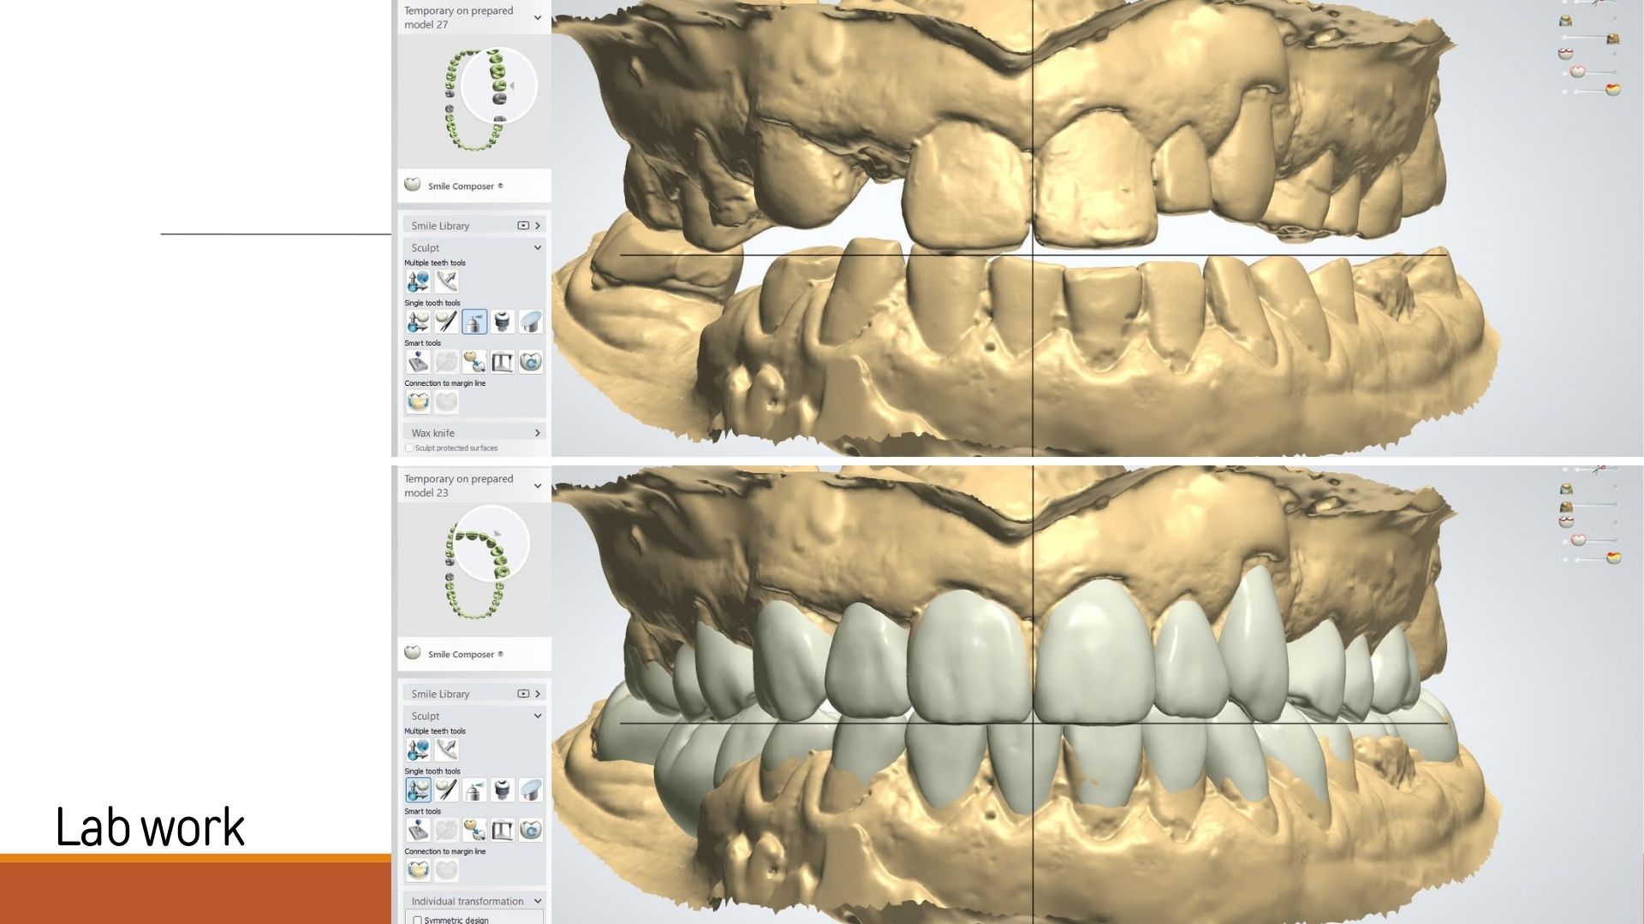Select spray tool in upper Sculpt panel
Screen dimensions: 1644x924
(x=474, y=322)
